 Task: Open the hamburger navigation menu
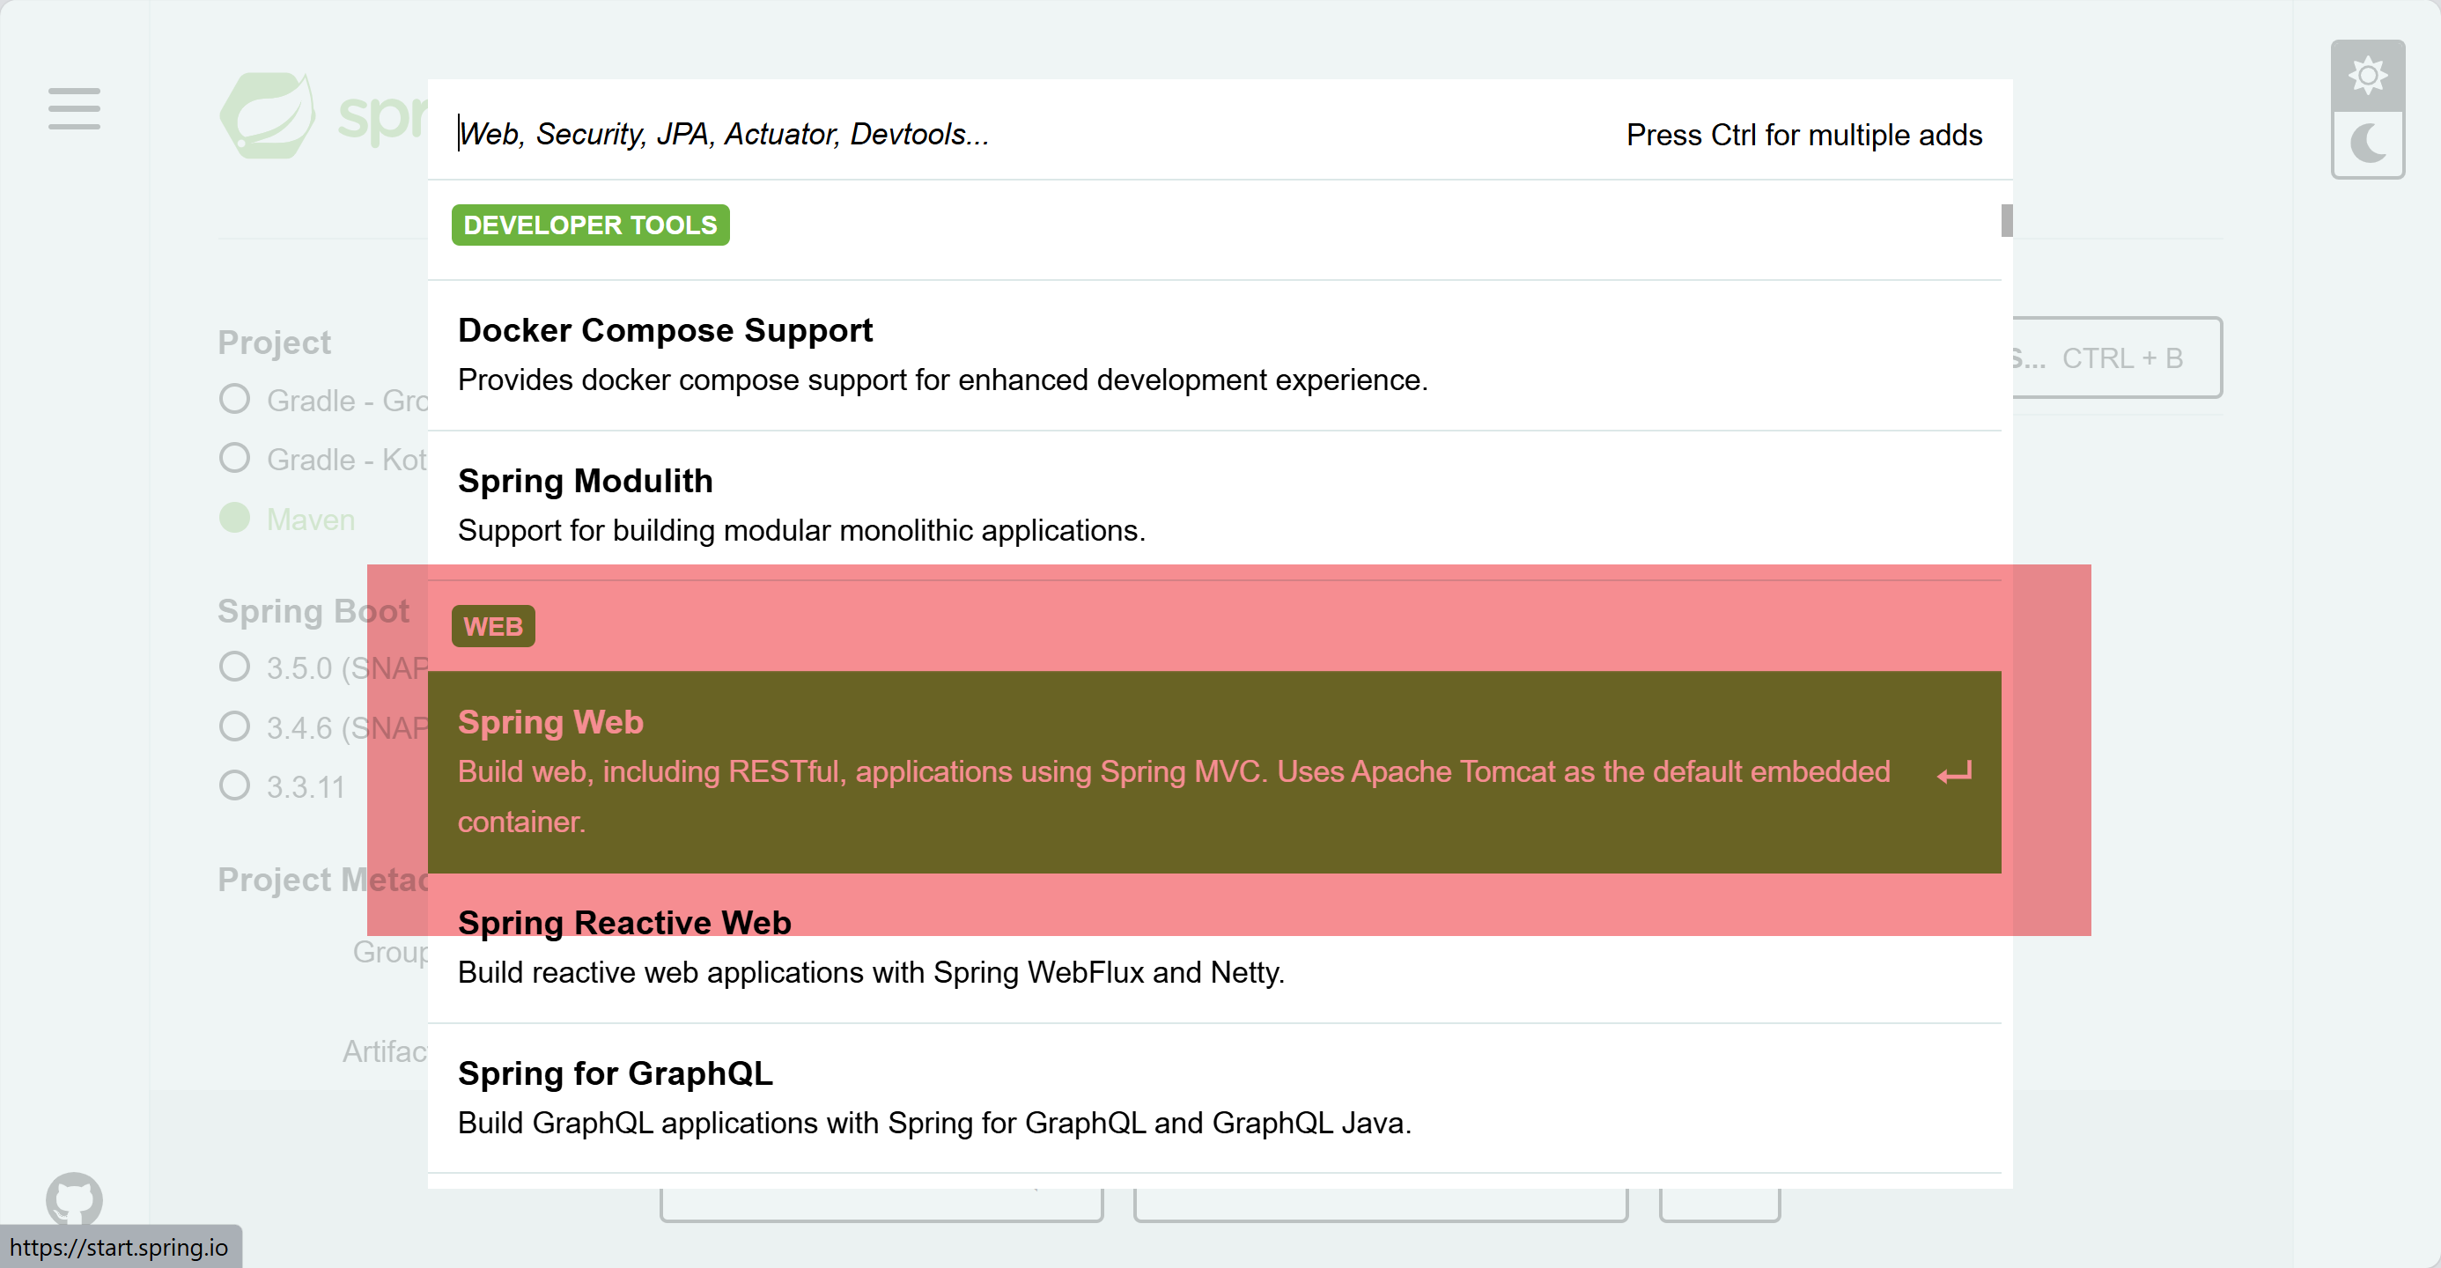coord(74,109)
